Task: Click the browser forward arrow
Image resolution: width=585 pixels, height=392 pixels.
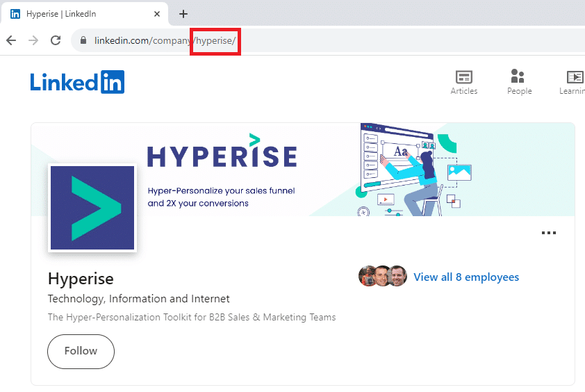Action: coord(33,40)
